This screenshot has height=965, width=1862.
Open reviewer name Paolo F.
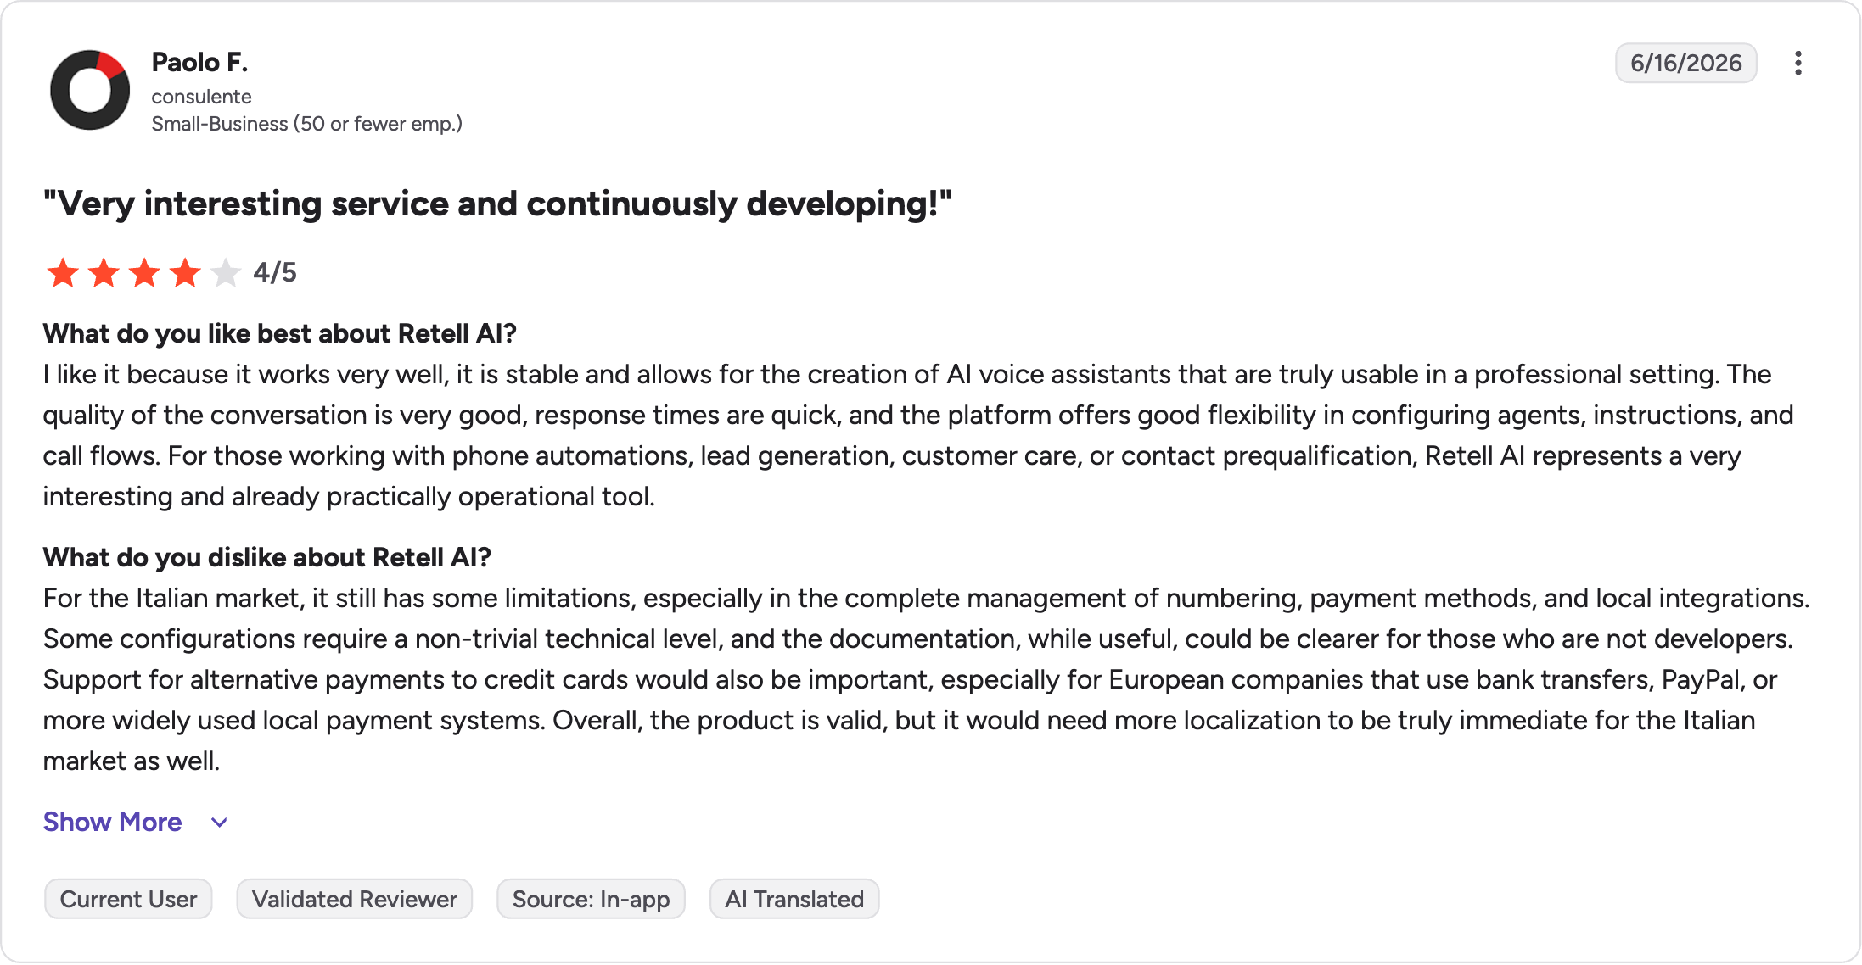pos(199,62)
